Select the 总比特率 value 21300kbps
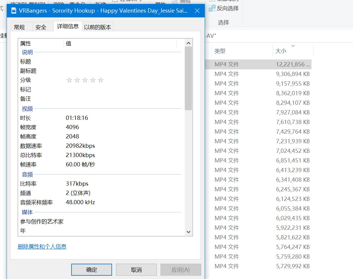The image size is (353, 279). click(81, 155)
